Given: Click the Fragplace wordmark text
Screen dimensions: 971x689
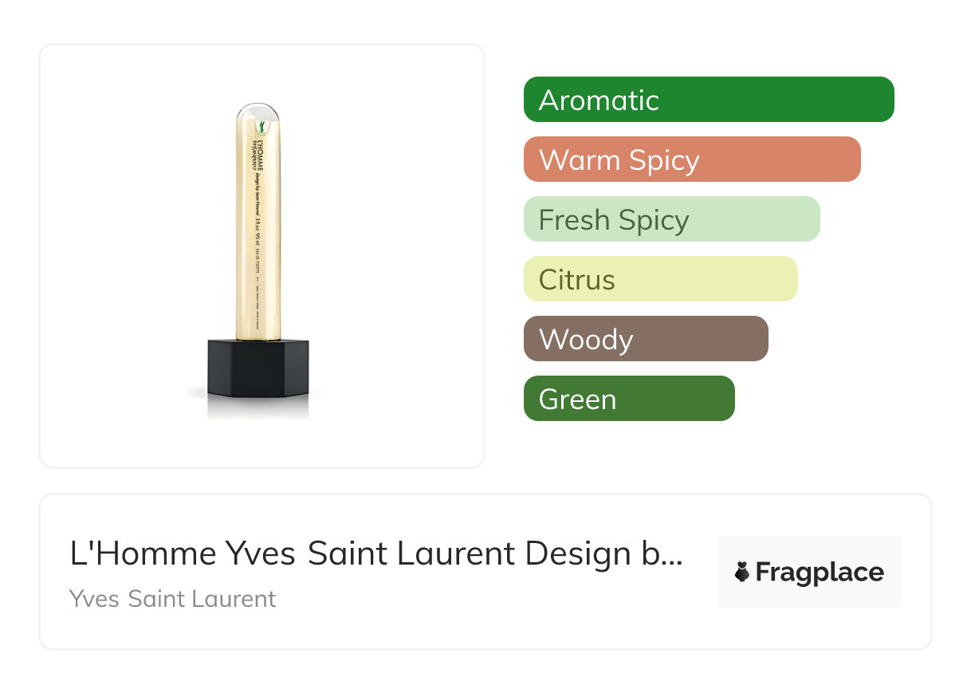Looking at the screenshot, I should [x=820, y=572].
